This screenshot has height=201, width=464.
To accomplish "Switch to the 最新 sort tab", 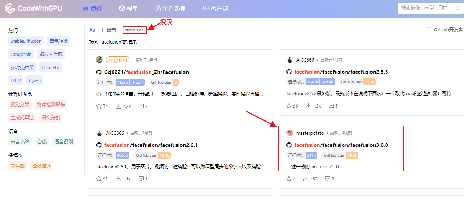I will click(x=112, y=30).
